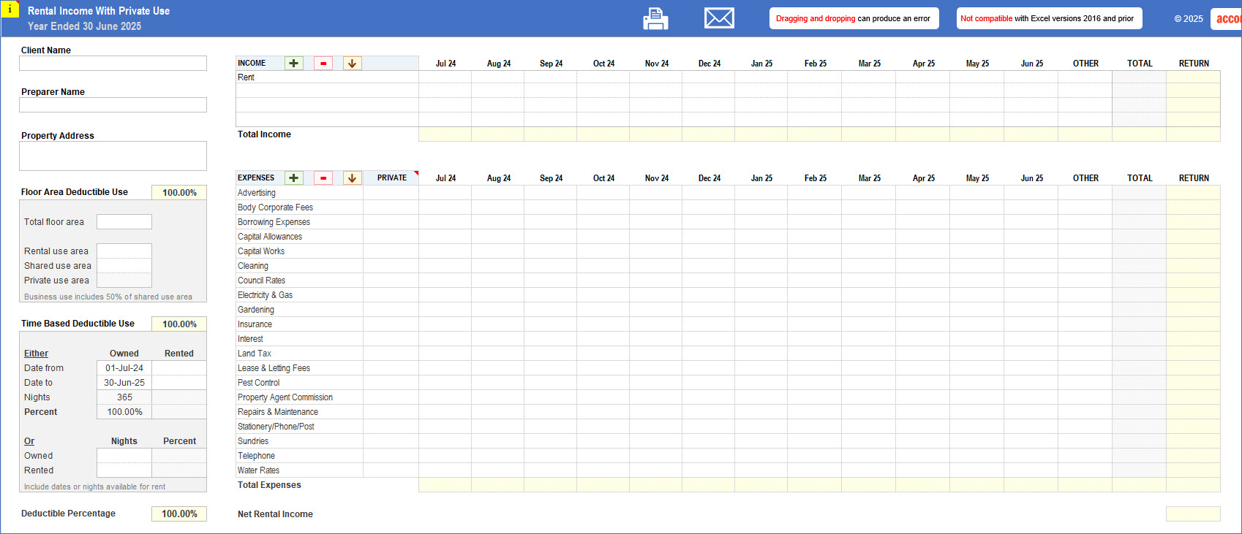Select the Rent income row label
Screen dimensions: 1242x534
pyautogui.click(x=246, y=77)
